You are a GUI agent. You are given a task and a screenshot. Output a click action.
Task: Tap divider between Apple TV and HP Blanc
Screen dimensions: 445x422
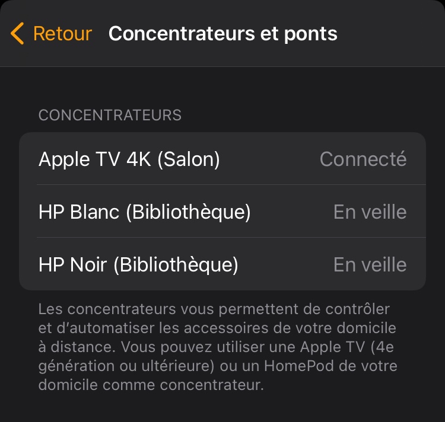point(231,185)
